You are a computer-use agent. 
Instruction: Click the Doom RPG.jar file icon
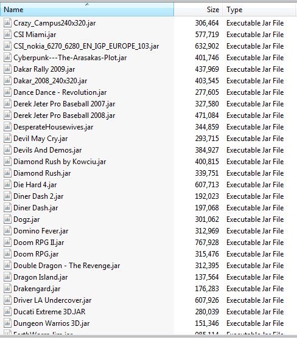coord(7,254)
